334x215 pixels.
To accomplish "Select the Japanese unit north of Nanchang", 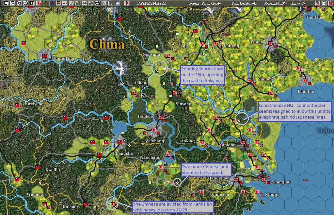I will 168,155.
